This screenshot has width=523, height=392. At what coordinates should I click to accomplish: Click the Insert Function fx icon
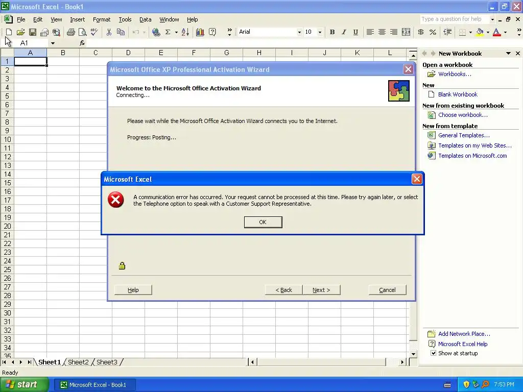coord(82,43)
